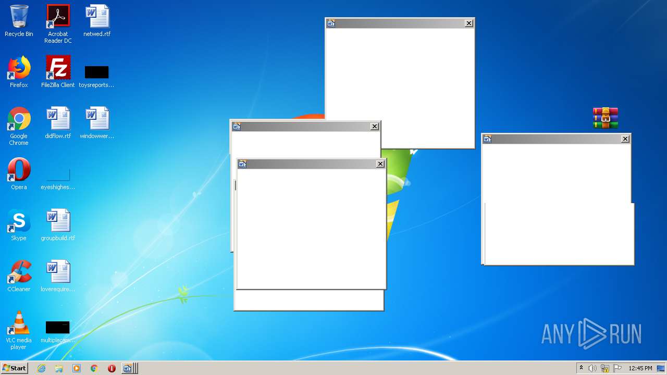Viewport: 667px width, 375px height.
Task: Open the Start menu
Action: [14, 368]
